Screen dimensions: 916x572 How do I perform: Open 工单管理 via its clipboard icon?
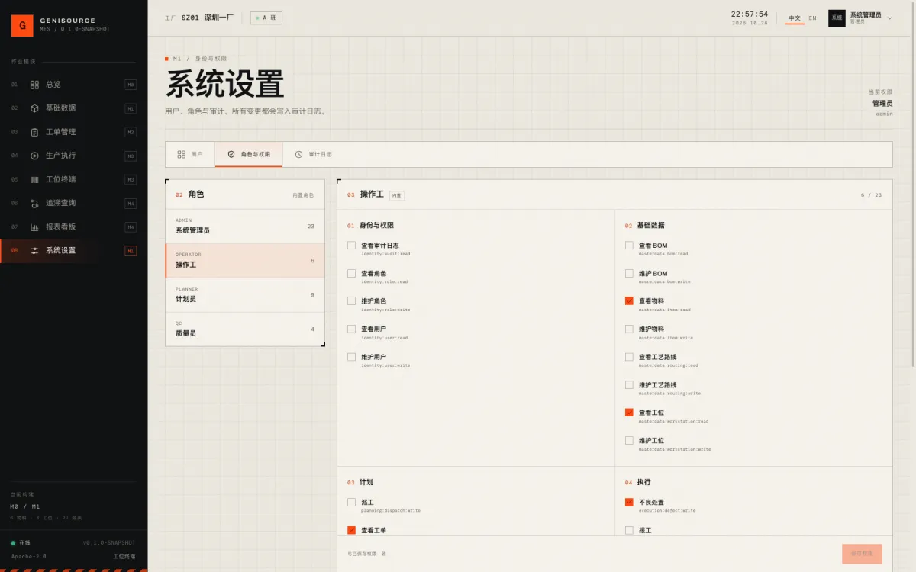tap(34, 132)
